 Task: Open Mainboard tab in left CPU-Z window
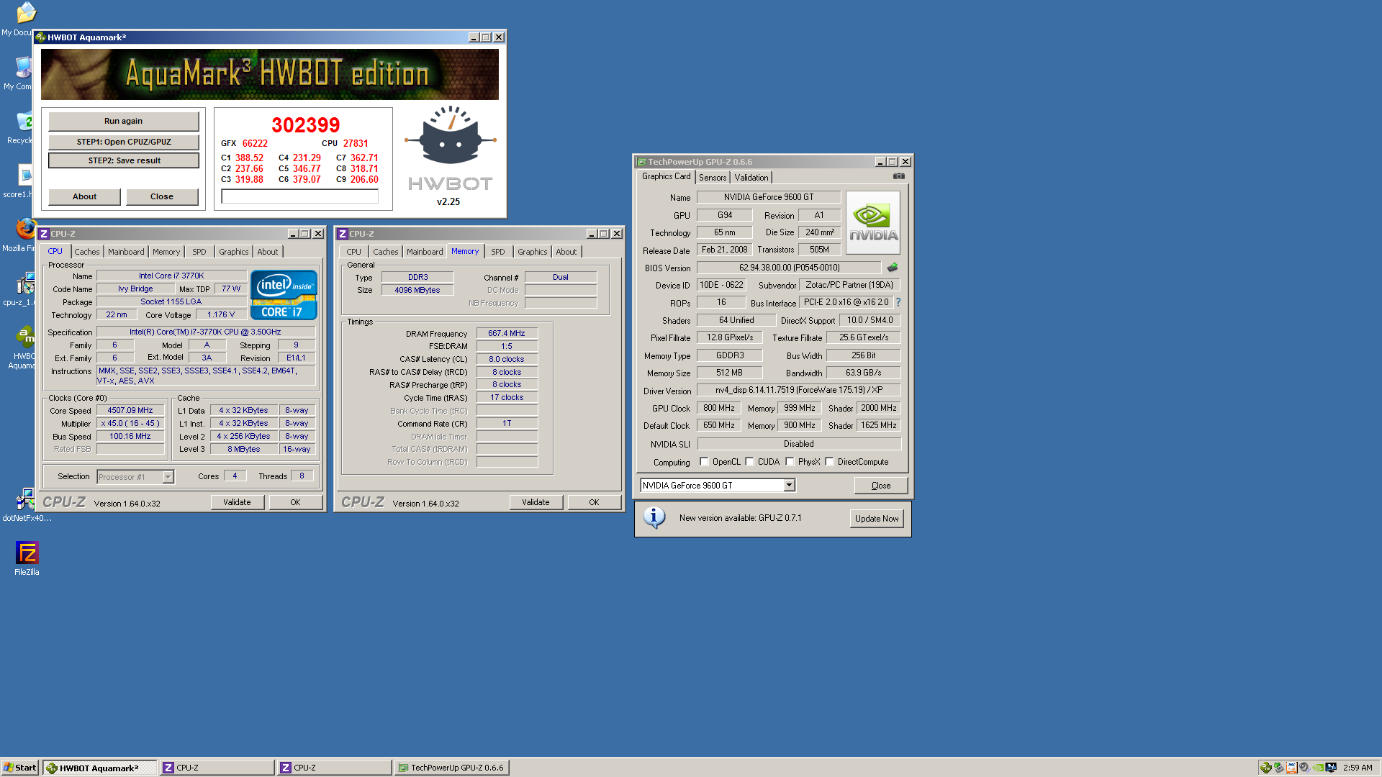click(x=126, y=252)
